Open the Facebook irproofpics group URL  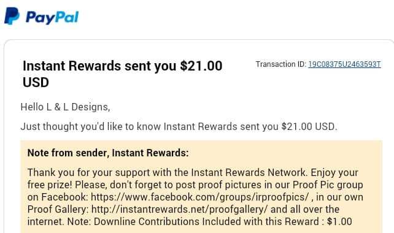pyautogui.click(x=199, y=197)
